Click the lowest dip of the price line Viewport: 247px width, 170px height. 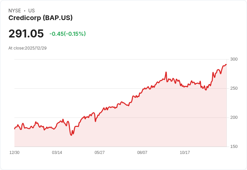click(x=71, y=135)
